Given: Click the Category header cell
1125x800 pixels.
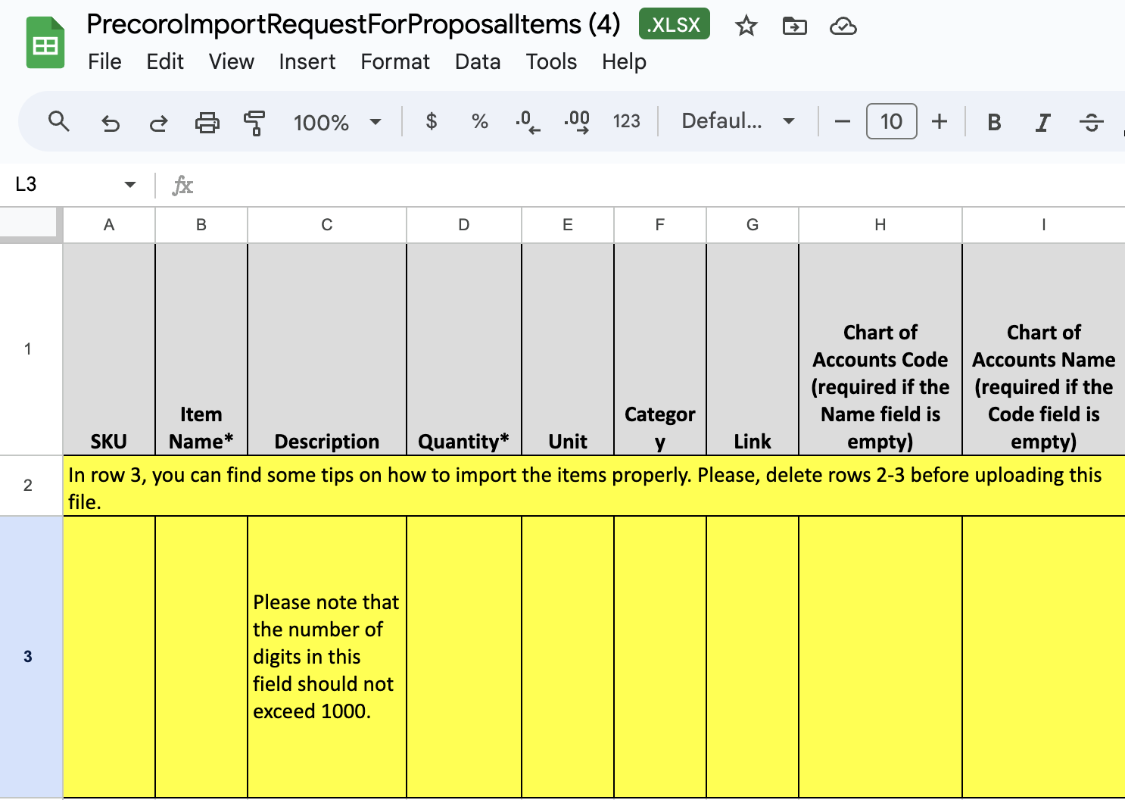Looking at the screenshot, I should pos(660,349).
